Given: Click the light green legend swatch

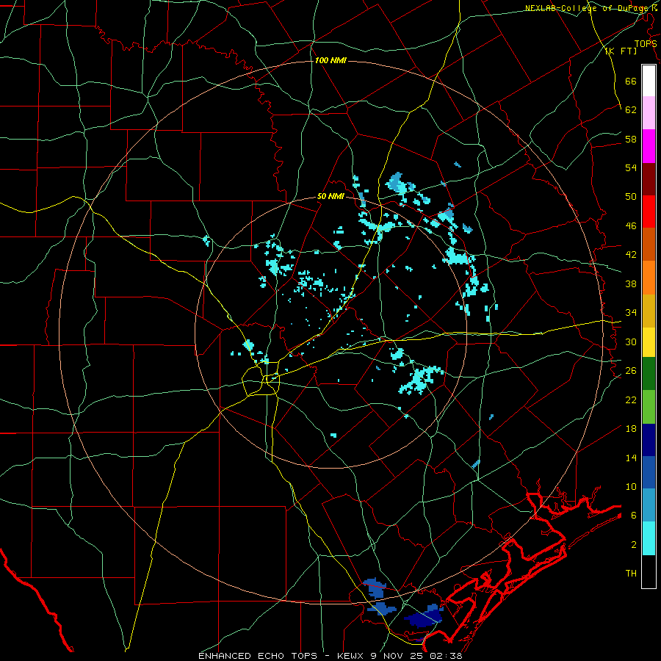Looking at the screenshot, I should [x=649, y=407].
